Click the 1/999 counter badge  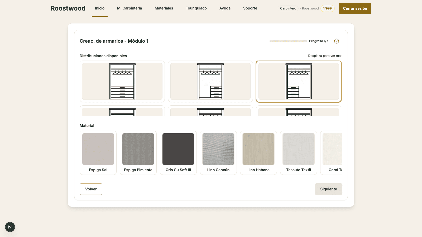328,8
